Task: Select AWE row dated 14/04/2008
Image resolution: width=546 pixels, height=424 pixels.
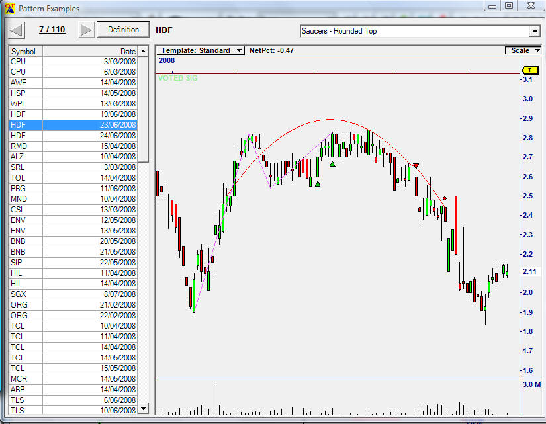Action: tap(73, 83)
